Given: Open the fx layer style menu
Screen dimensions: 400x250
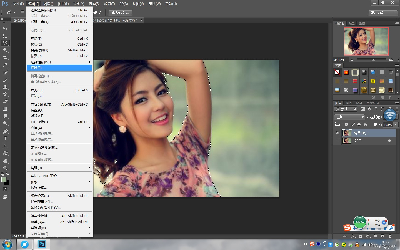Looking at the screenshot, I should point(353,236).
